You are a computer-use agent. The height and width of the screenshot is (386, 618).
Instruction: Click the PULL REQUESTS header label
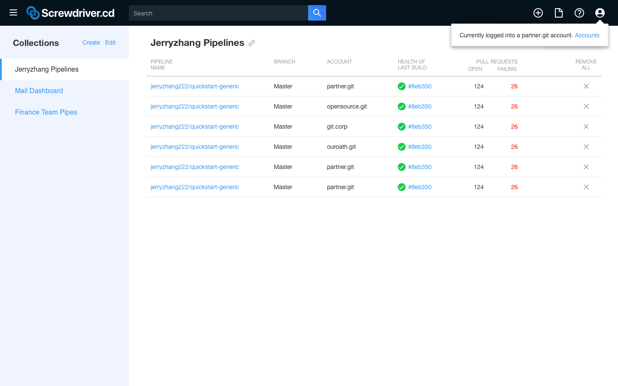coord(497,62)
